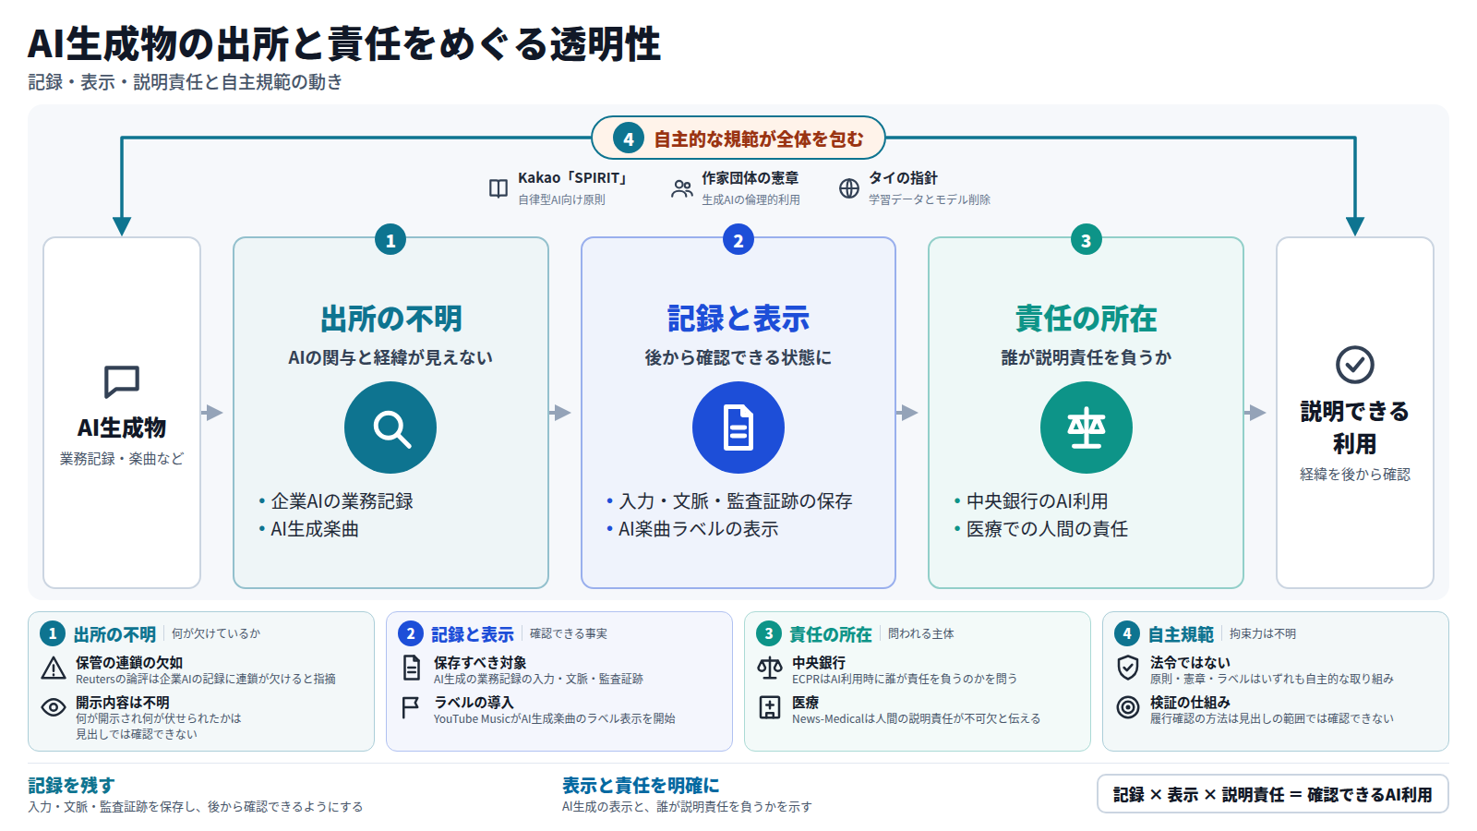Click the magnifying glass circle icon
This screenshot has height=831, width=1477.
coord(390,428)
